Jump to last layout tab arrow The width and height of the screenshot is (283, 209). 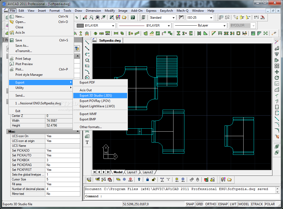pos(108,172)
